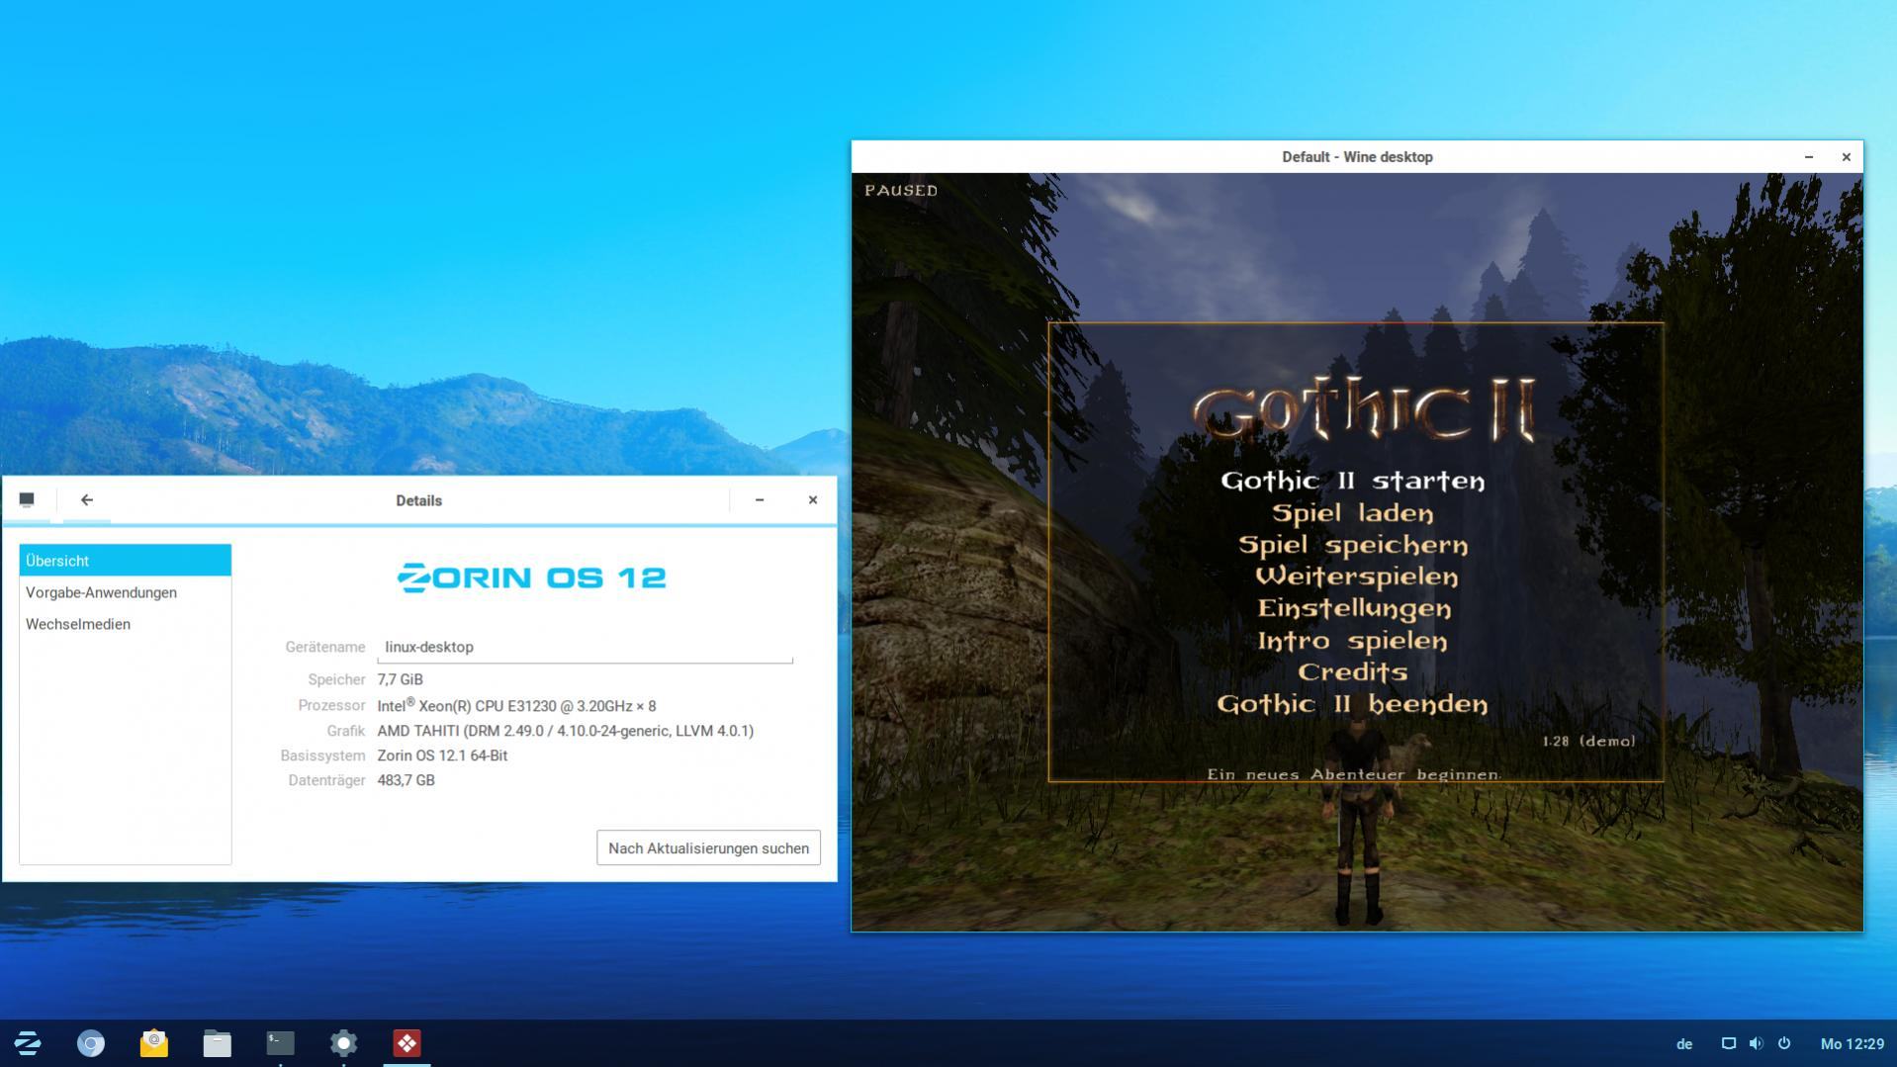Image resolution: width=1897 pixels, height=1067 pixels.
Task: Close the Wine desktop window
Action: pos(1846,157)
